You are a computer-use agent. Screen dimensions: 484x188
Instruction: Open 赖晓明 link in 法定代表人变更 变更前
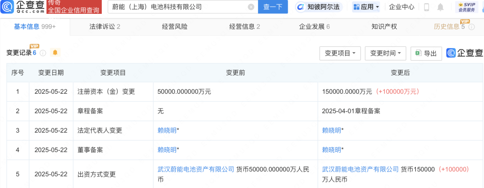pos(167,130)
